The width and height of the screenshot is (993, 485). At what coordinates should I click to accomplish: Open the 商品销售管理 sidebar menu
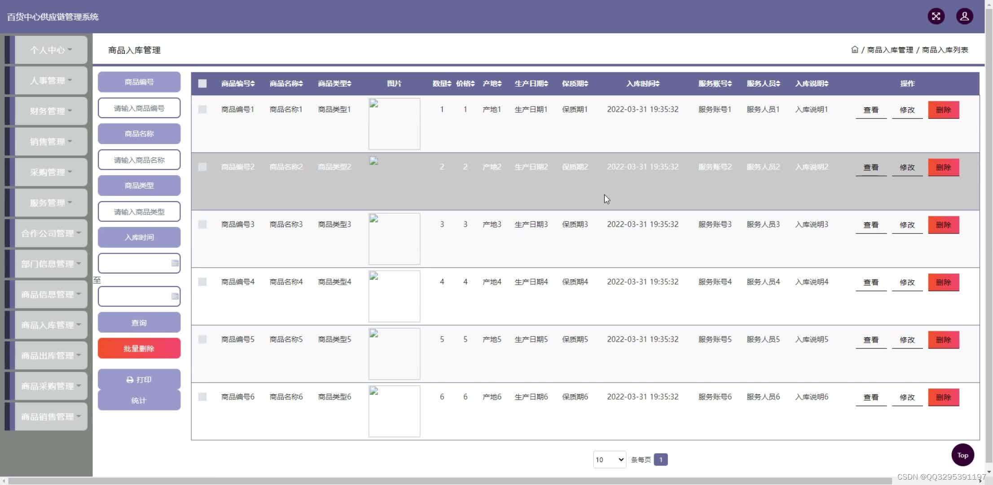pyautogui.click(x=51, y=416)
